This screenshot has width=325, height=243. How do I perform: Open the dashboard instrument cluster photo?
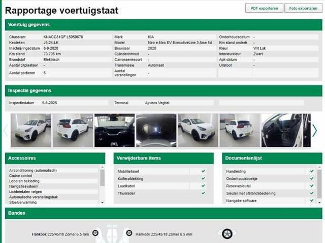pos(156,130)
